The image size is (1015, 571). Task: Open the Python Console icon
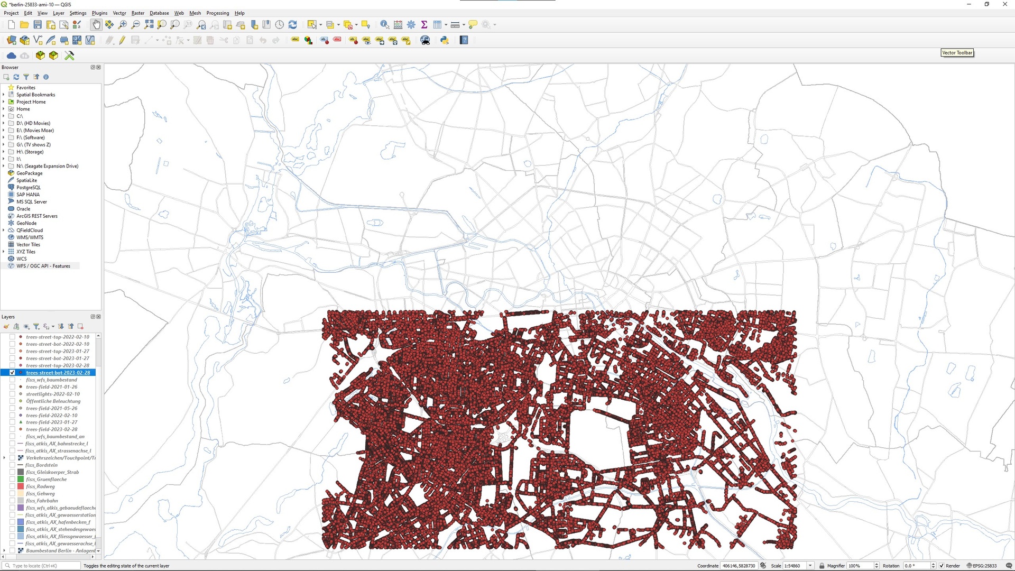click(x=445, y=40)
